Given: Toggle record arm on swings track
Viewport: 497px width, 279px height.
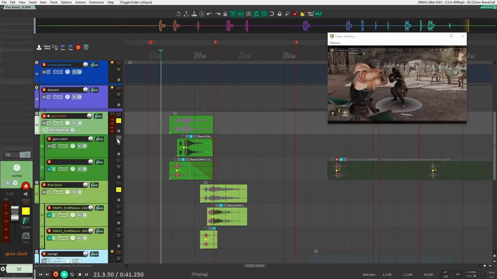Looking at the screenshot, I should (x=44, y=254).
